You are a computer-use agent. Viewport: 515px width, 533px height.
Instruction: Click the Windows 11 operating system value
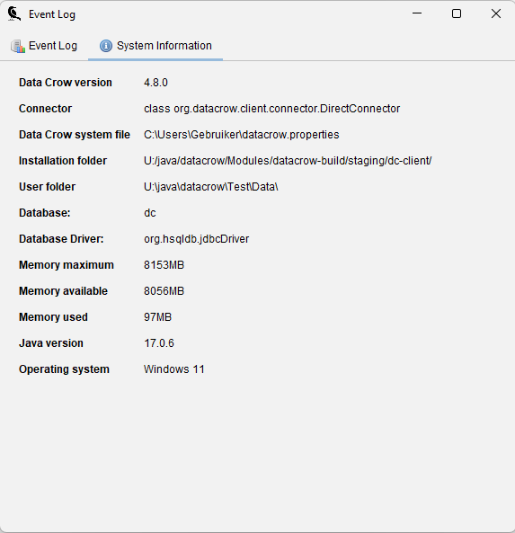point(174,369)
